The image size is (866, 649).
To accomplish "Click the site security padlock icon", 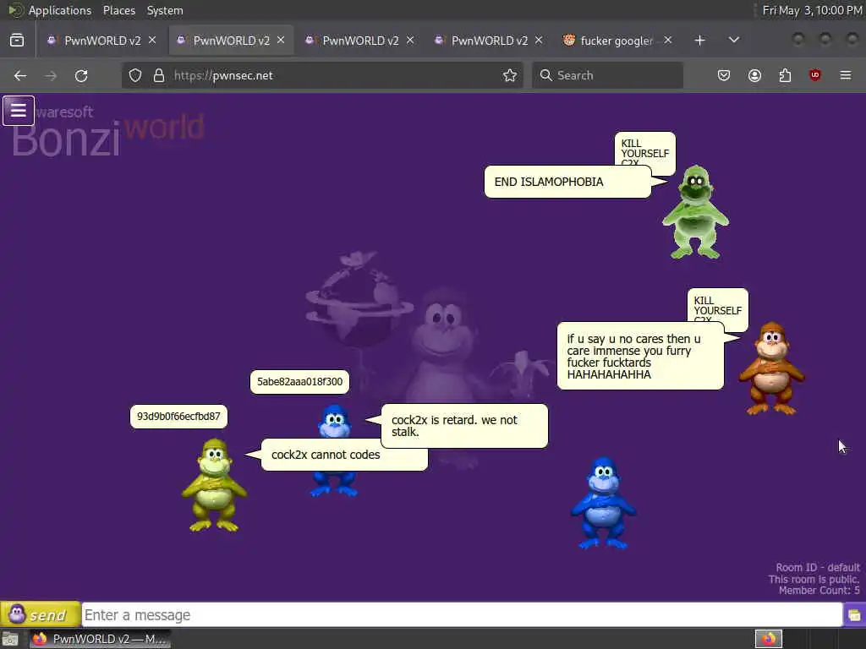I will point(159,75).
